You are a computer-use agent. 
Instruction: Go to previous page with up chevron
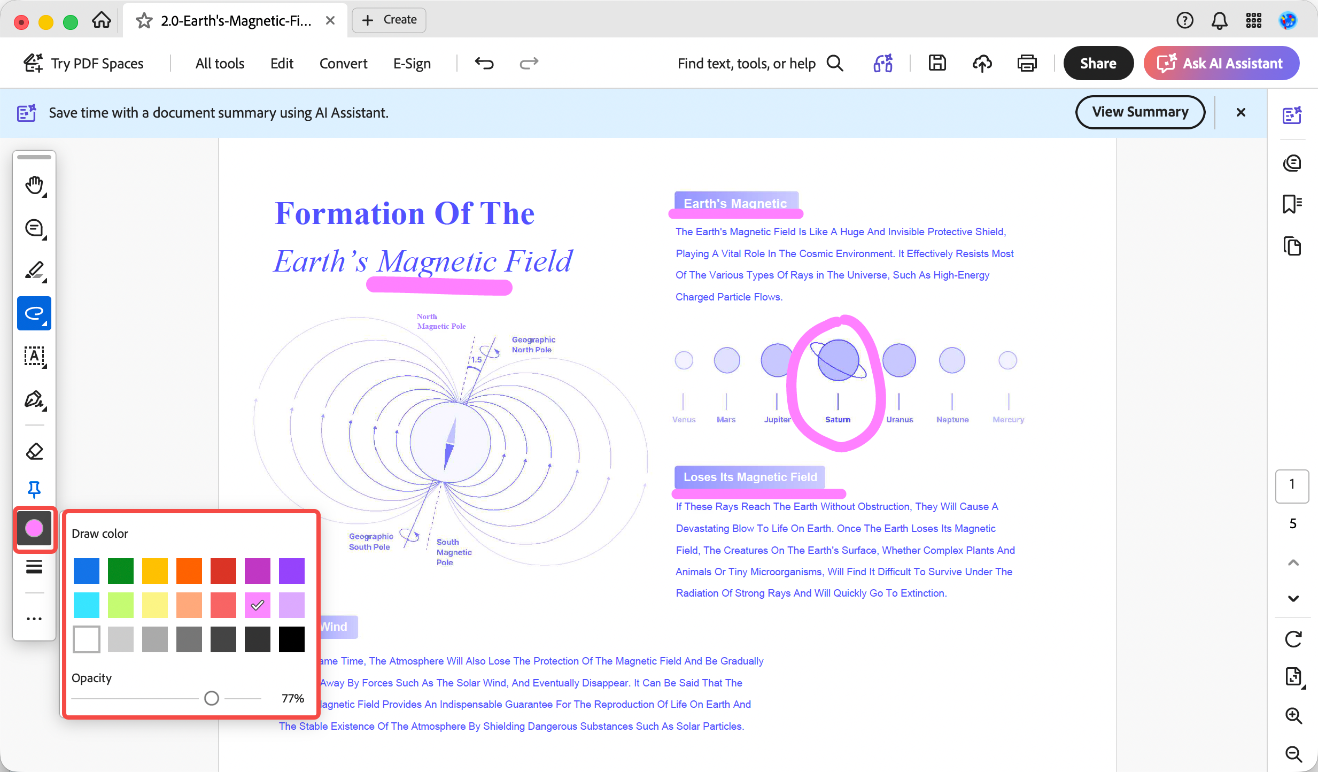(x=1293, y=562)
